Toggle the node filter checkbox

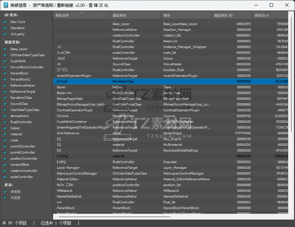click(x=5, y=140)
